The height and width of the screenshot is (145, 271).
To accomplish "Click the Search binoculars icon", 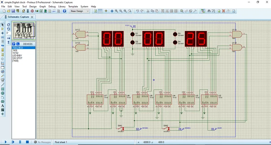I will pyautogui.click(x=209, y=11).
